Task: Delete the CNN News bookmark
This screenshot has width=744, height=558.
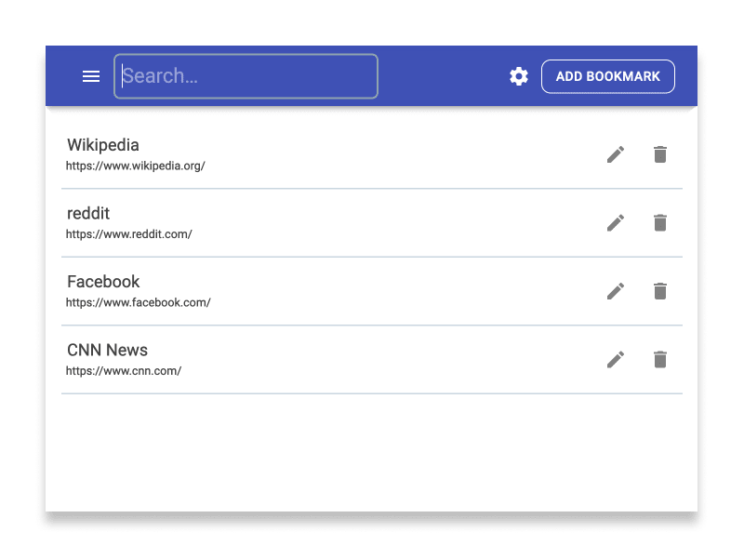Action: (660, 360)
